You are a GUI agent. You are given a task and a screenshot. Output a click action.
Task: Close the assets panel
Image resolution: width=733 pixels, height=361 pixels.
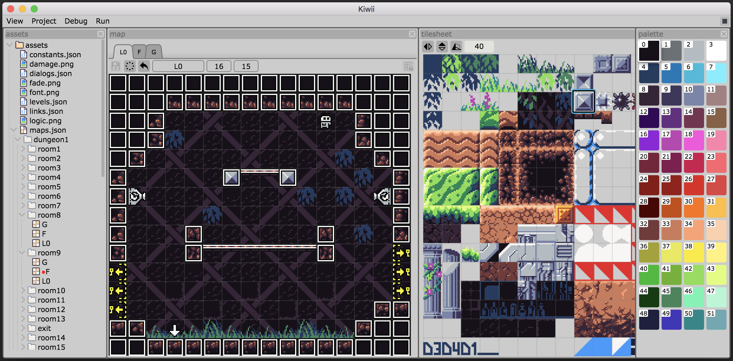(100, 34)
